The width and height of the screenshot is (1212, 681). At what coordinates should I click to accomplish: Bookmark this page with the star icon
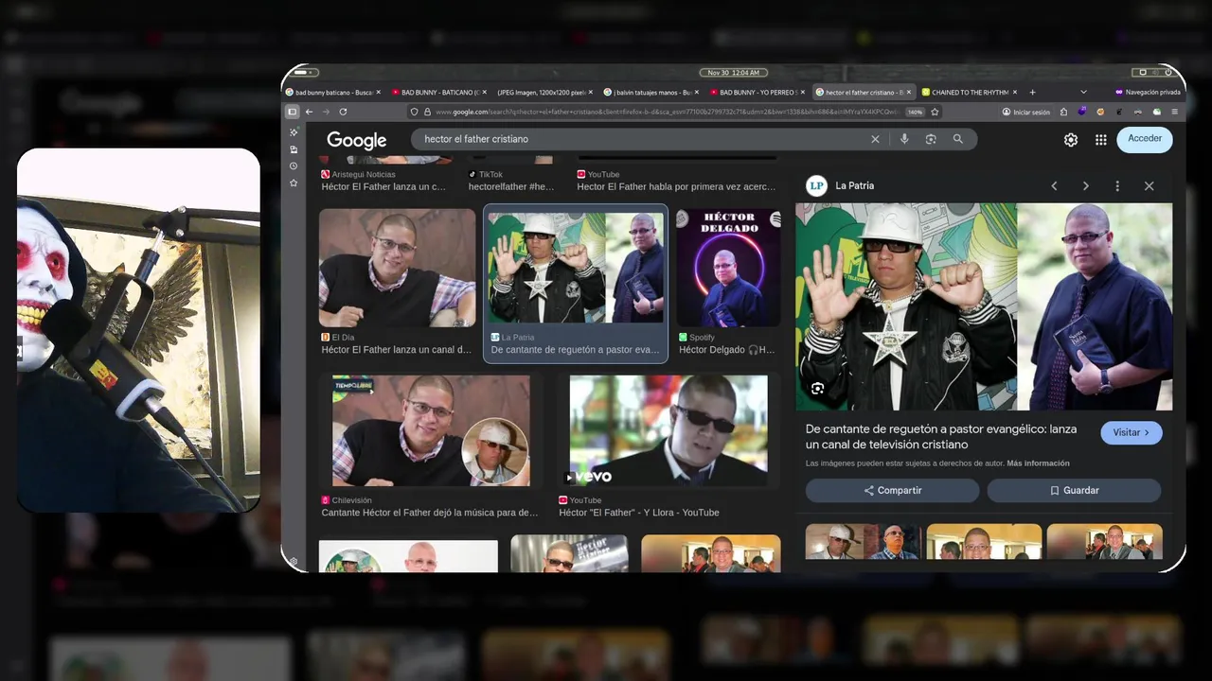(x=935, y=112)
